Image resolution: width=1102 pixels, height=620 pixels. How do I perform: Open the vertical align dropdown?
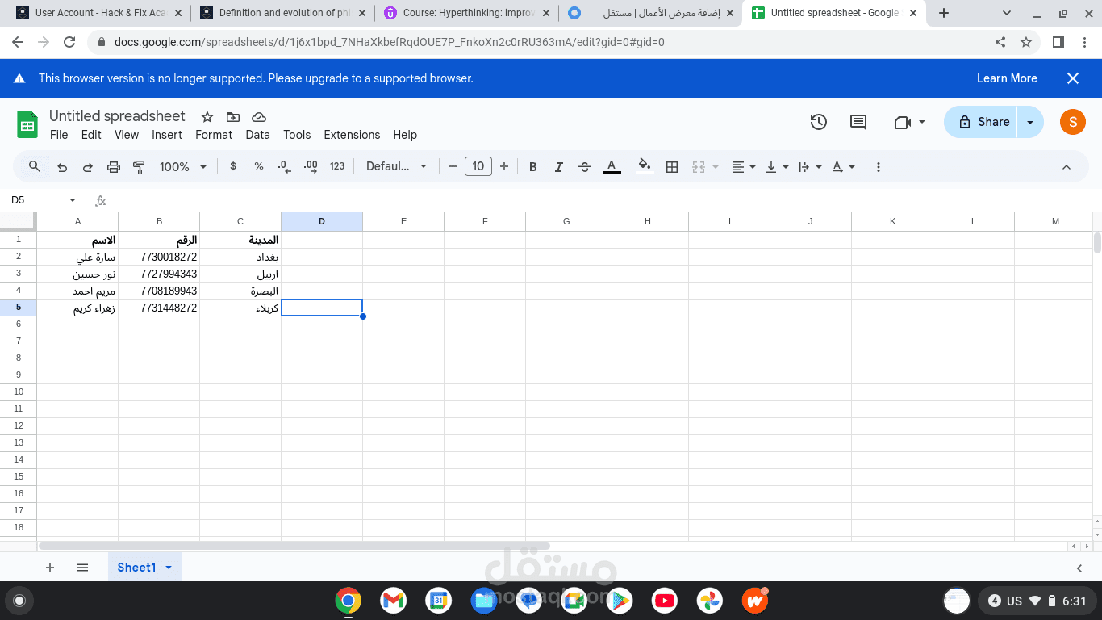click(x=777, y=166)
